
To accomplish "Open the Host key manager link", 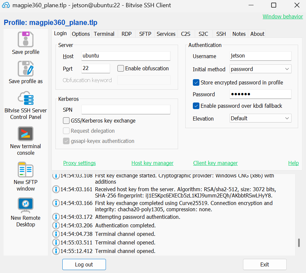I will [152, 163].
